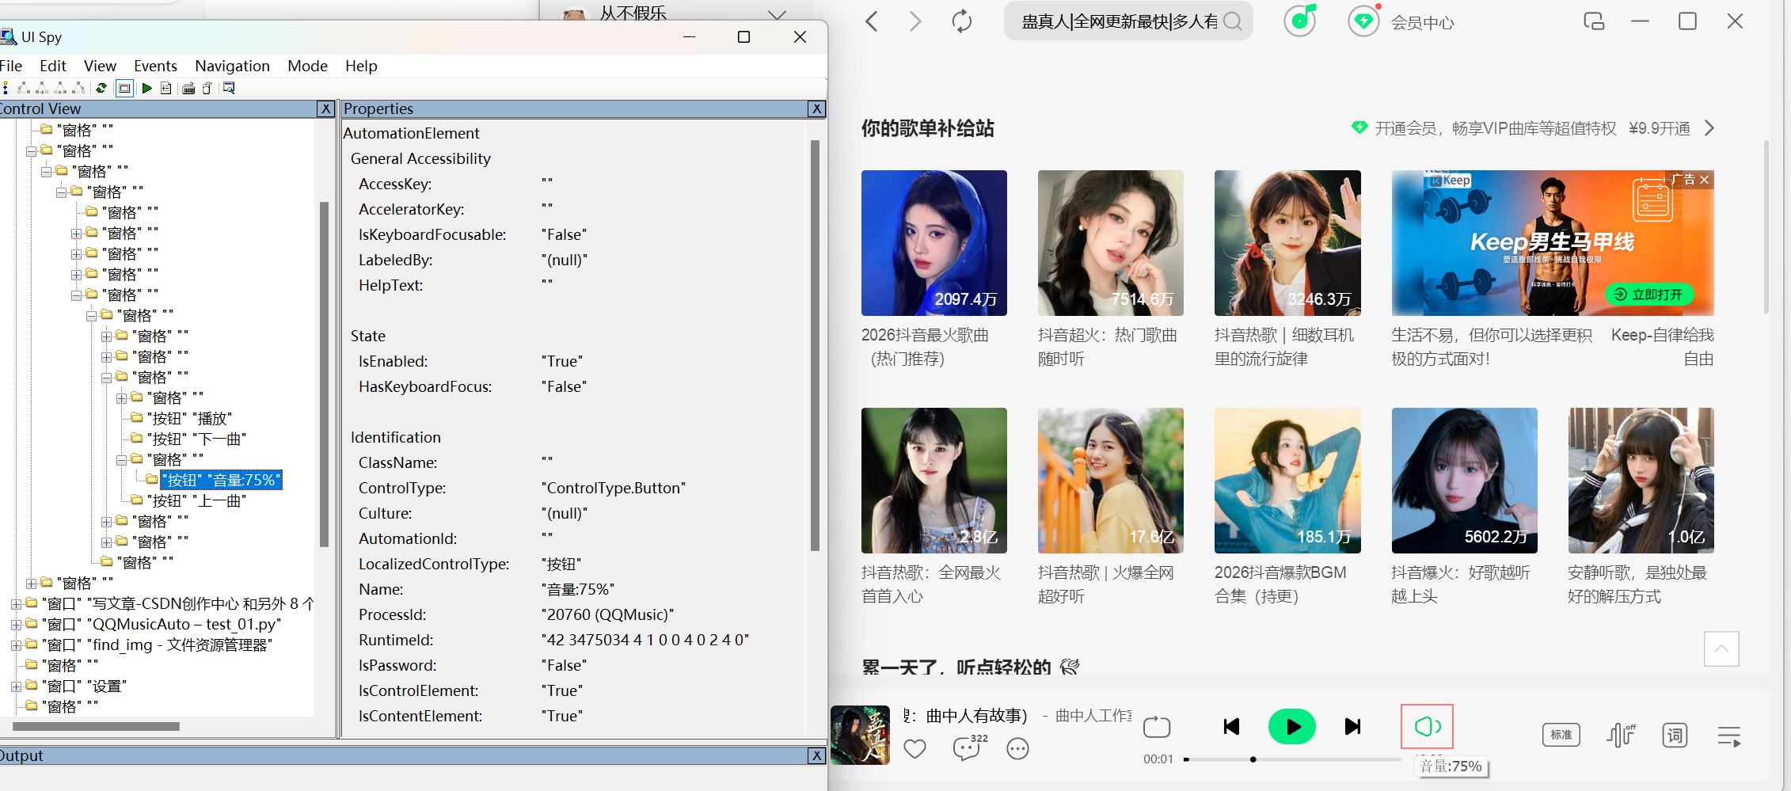1791x791 pixels.
Task: Switch QQ Music to mini mode icon
Action: 1594,21
